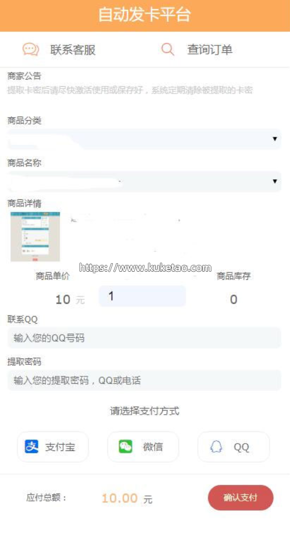Click the WeChat green logo icon

tap(126, 446)
